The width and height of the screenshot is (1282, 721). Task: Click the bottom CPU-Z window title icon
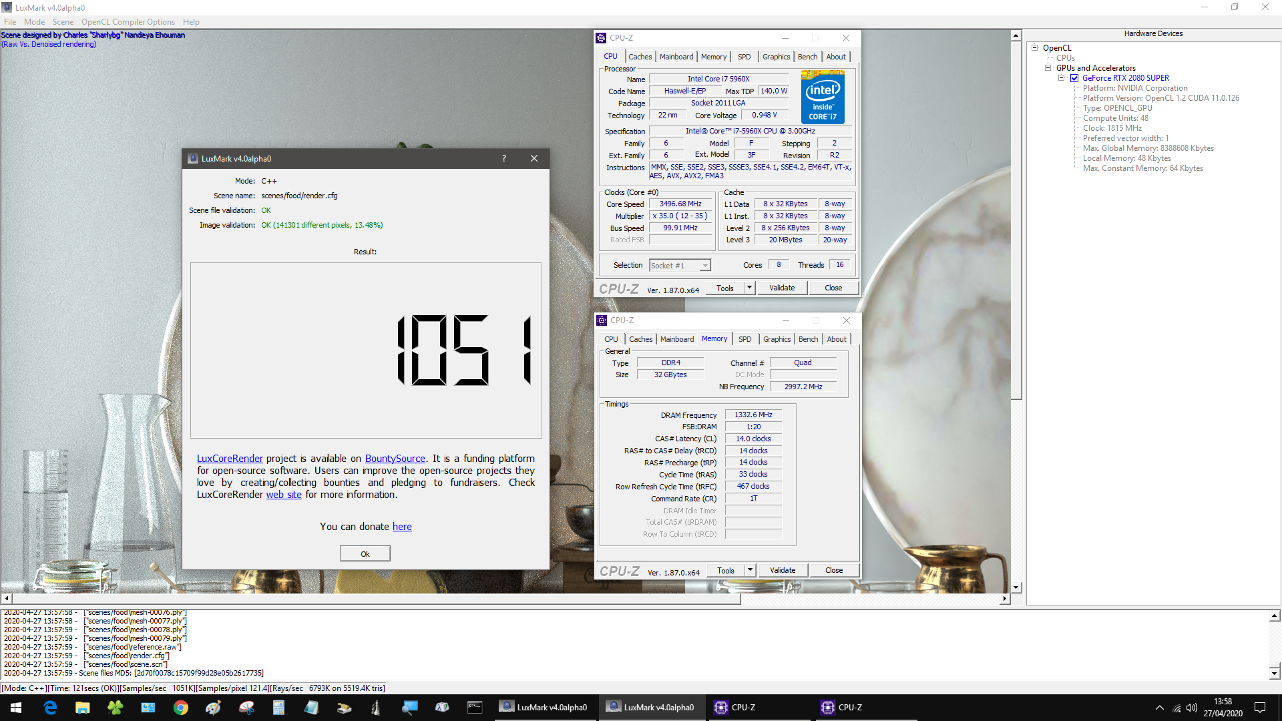tap(602, 320)
